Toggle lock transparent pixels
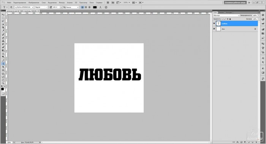The height and width of the screenshot is (144, 266). coord(223,19)
